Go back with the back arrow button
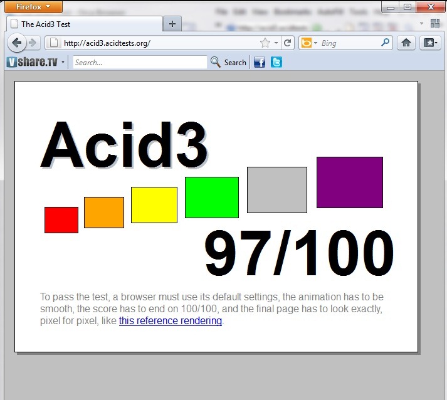The height and width of the screenshot is (400, 447). [x=17, y=43]
